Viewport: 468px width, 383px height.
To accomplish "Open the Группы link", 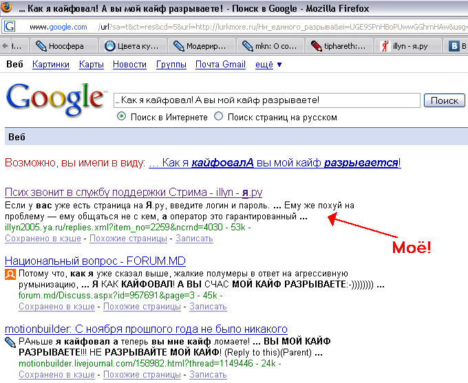I will [x=171, y=65].
